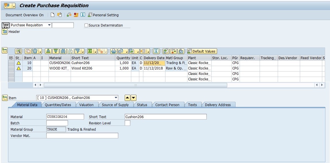Click the Other Requisition icon in toolbar
This screenshot has height=163, width=330.
point(59,15)
